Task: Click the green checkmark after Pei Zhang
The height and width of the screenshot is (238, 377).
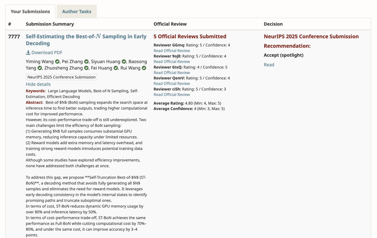Action: click(x=86, y=61)
